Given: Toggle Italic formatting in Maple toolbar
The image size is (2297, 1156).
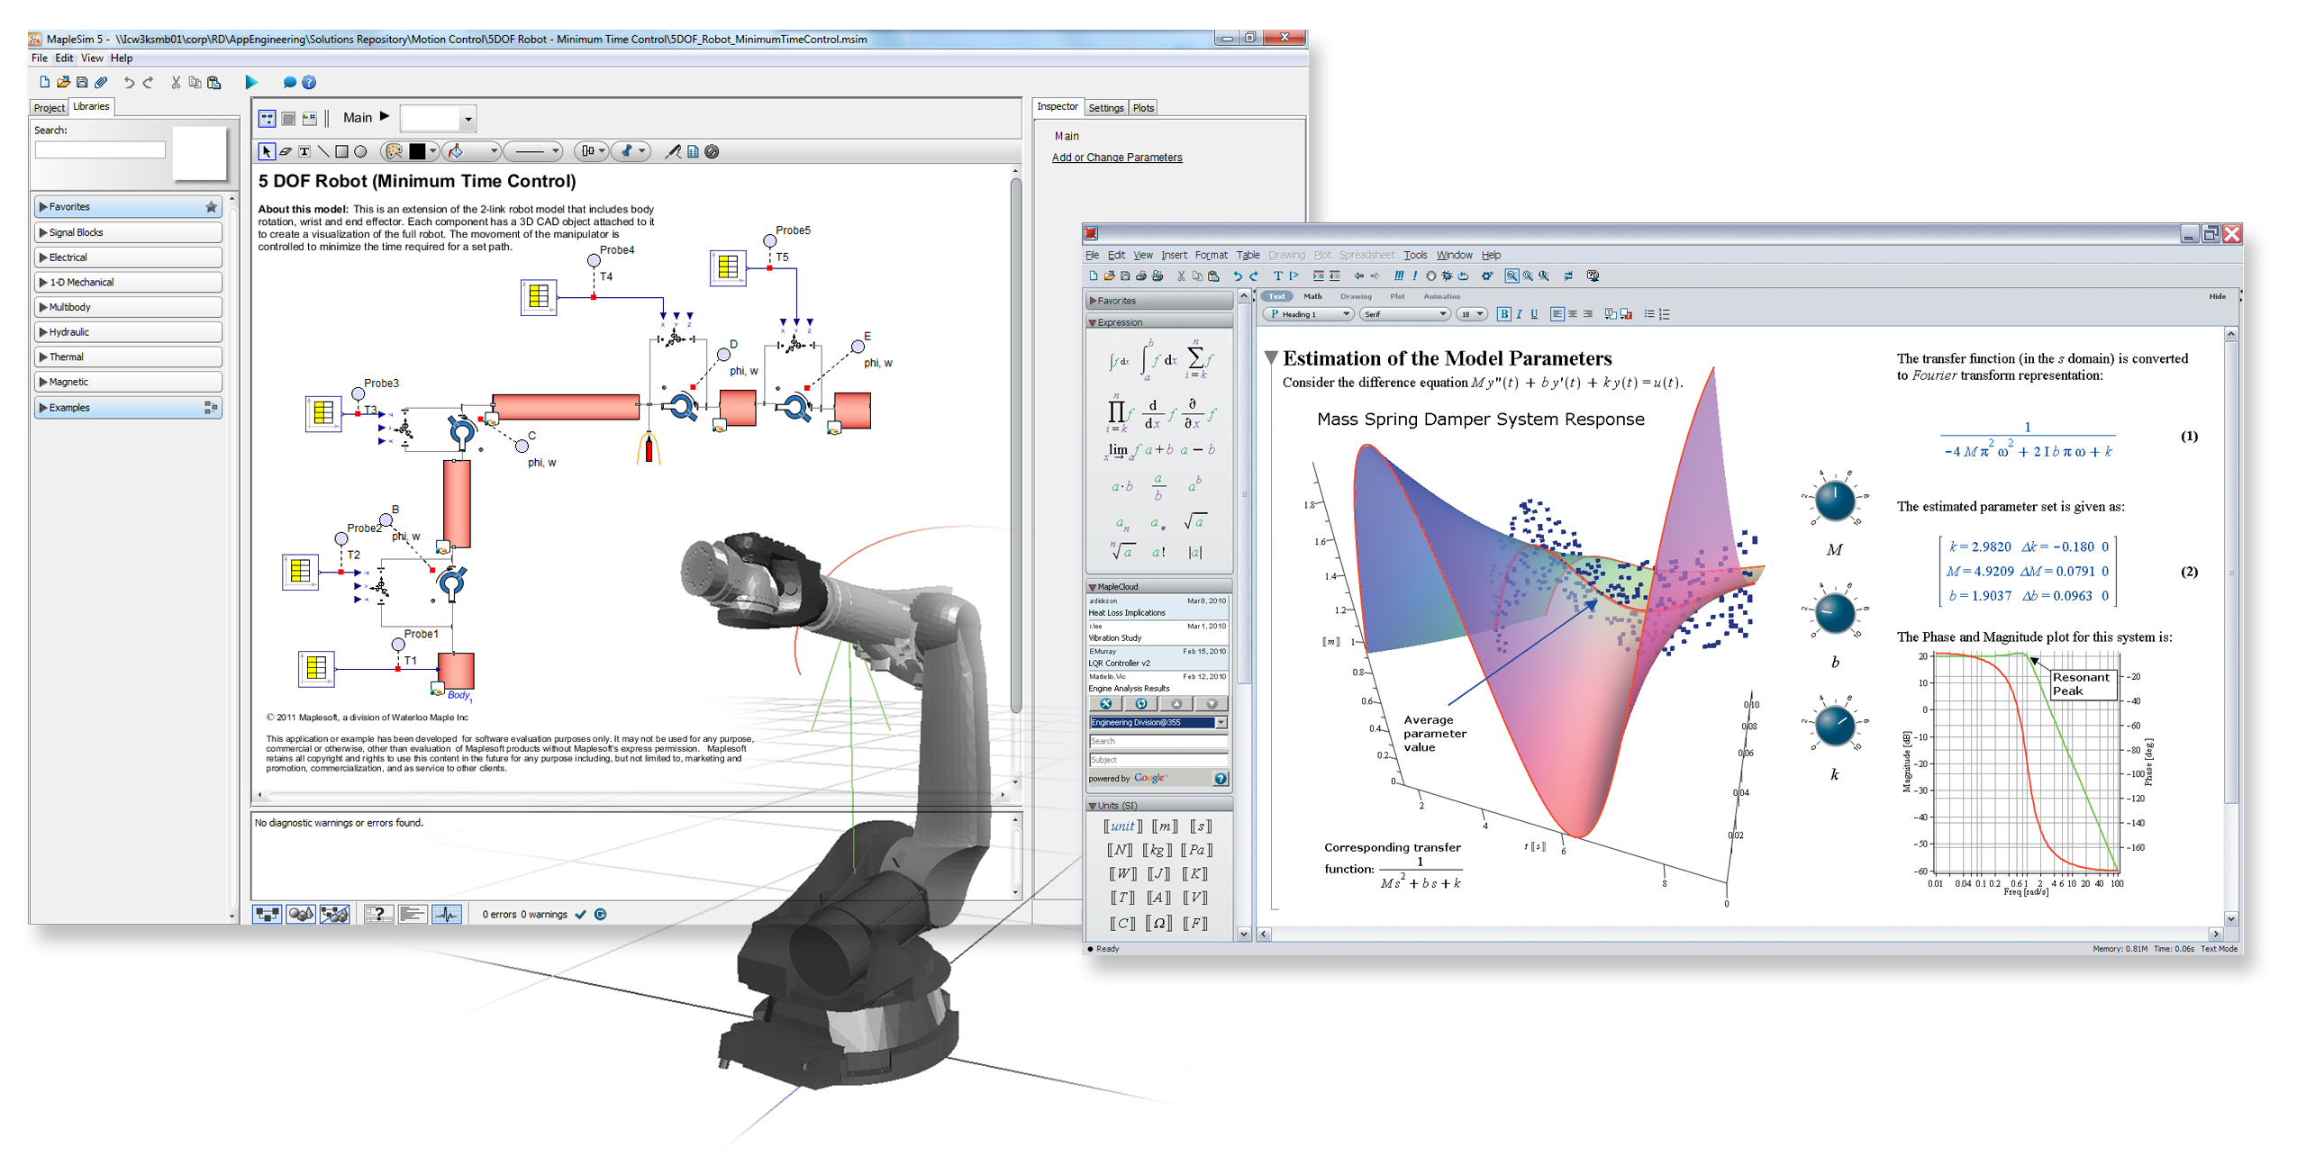Looking at the screenshot, I should click(x=1519, y=314).
